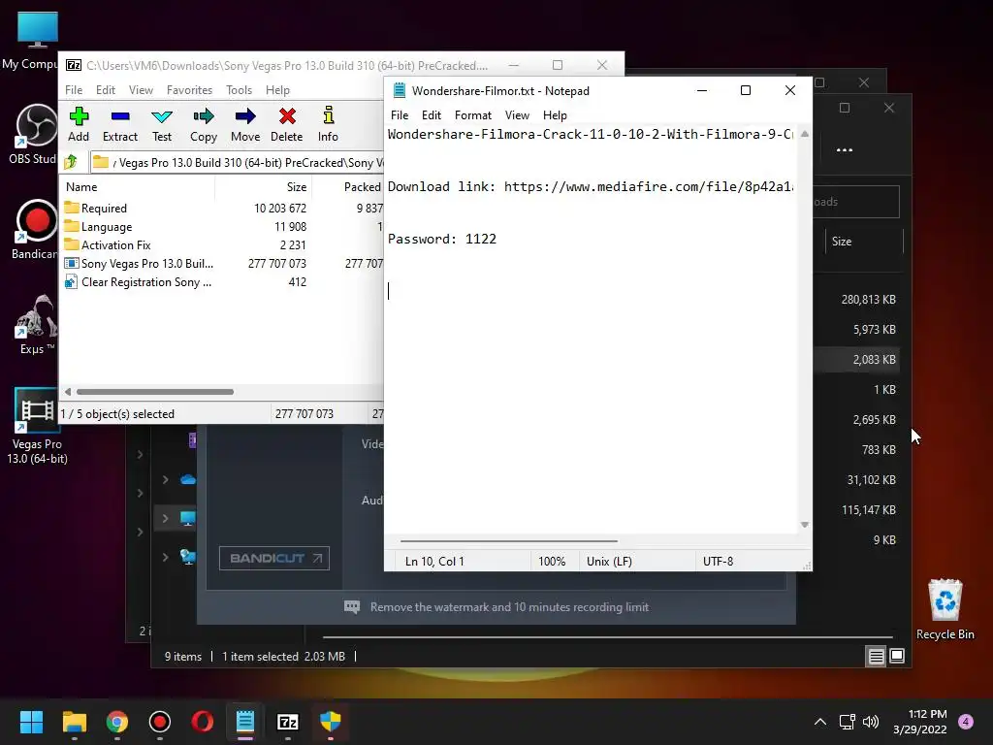Click the 7-Zip horizontal scrollbar
Screen dimensions: 993x745
pos(155,392)
